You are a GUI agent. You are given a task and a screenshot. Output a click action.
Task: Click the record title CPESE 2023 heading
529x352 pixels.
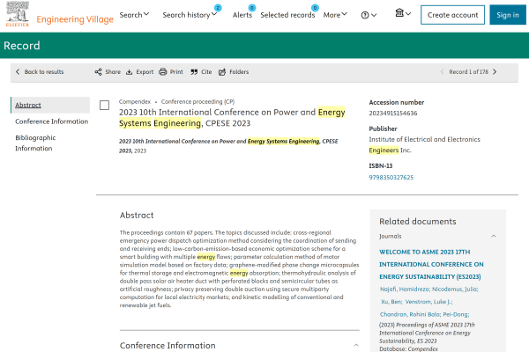pyautogui.click(x=232, y=118)
